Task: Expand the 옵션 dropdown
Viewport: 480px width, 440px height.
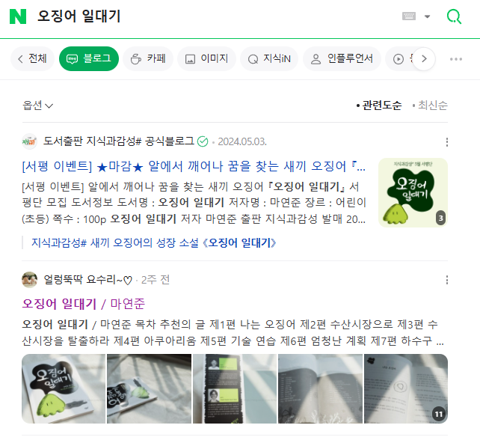Action: (x=37, y=106)
